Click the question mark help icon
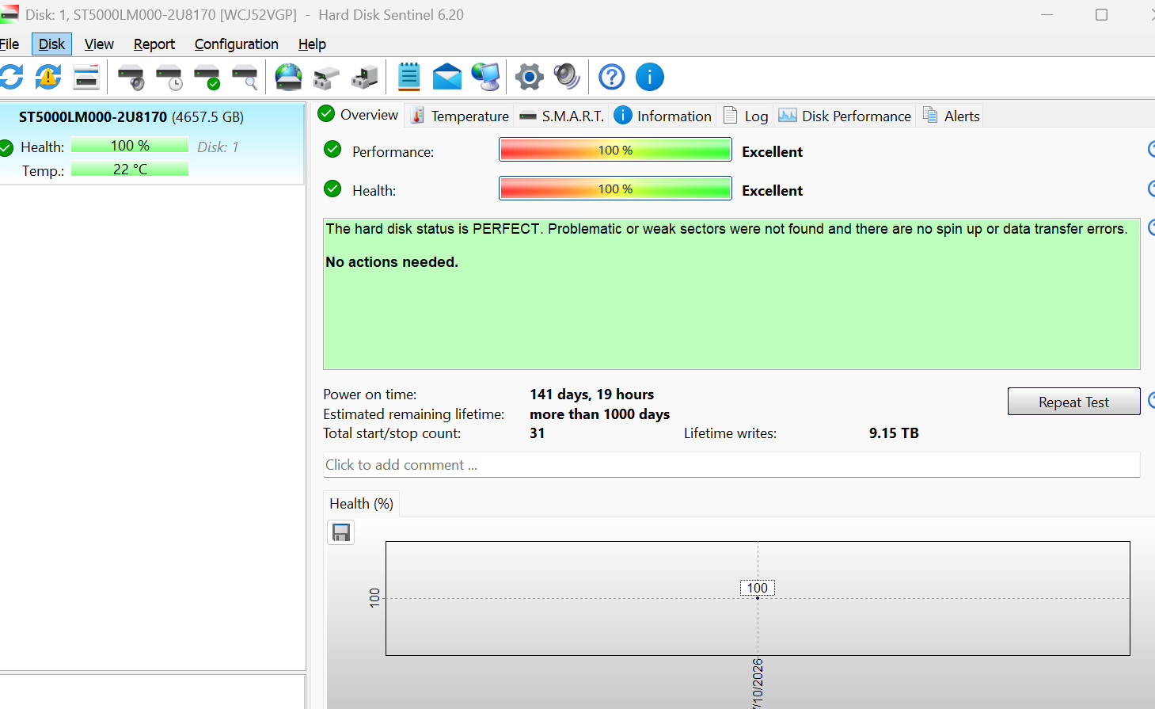This screenshot has width=1155, height=709. (612, 77)
